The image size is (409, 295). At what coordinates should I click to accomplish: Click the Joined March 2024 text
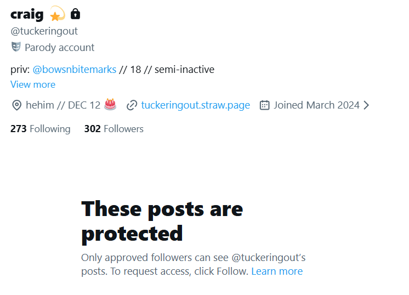(316, 105)
